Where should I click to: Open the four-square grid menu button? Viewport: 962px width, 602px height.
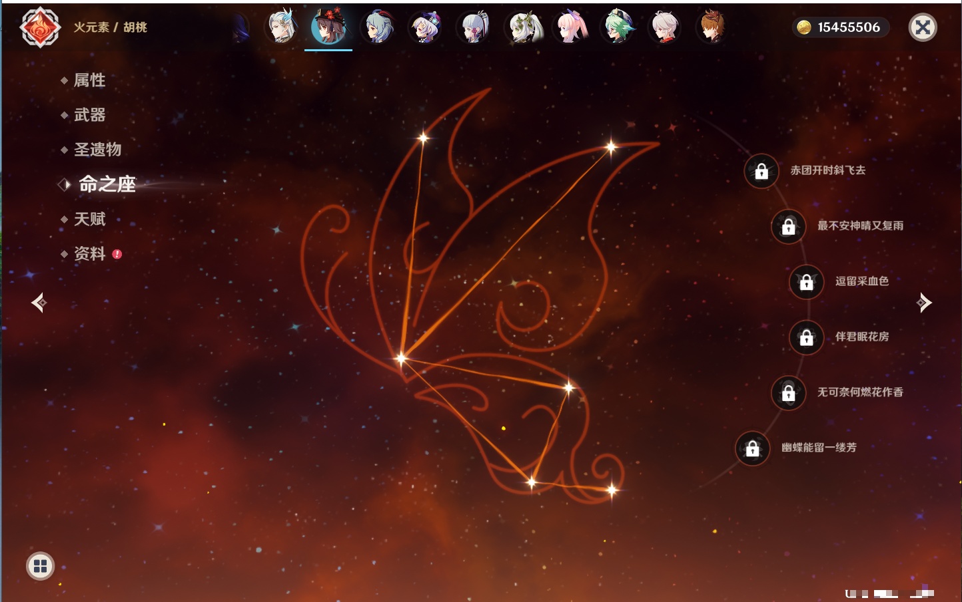click(x=40, y=566)
